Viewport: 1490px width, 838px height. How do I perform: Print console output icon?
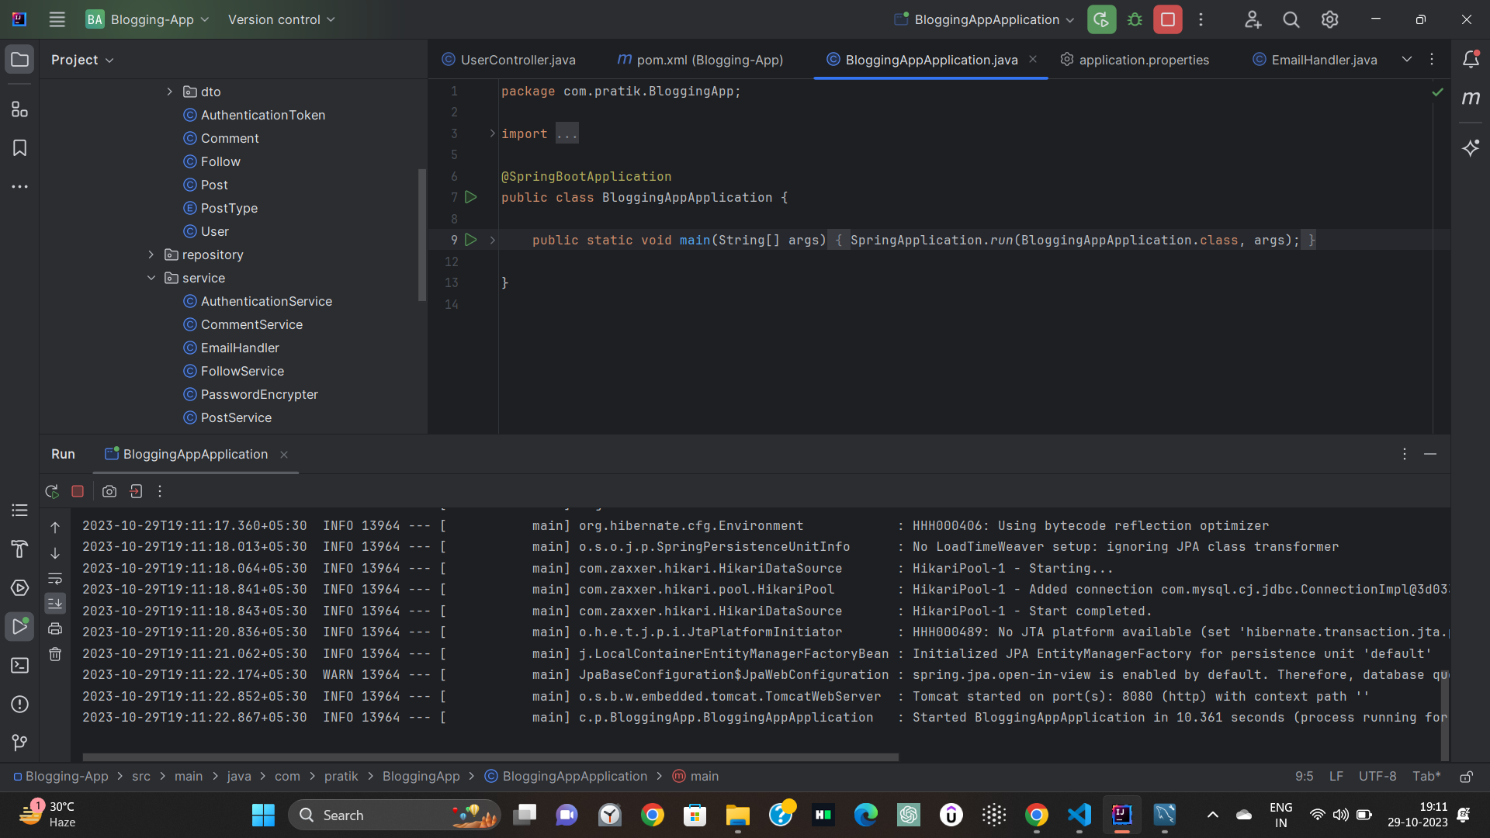tap(55, 628)
